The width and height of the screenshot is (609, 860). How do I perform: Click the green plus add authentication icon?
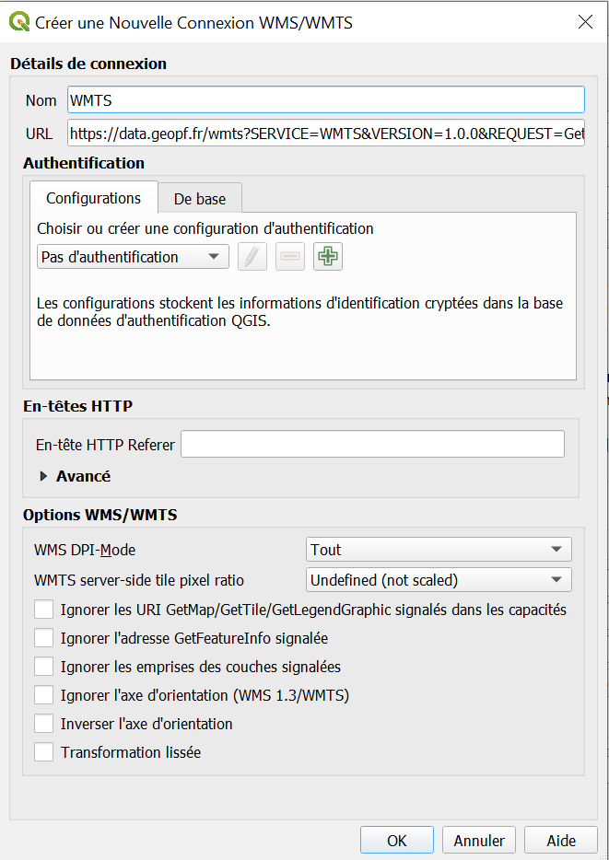(327, 257)
